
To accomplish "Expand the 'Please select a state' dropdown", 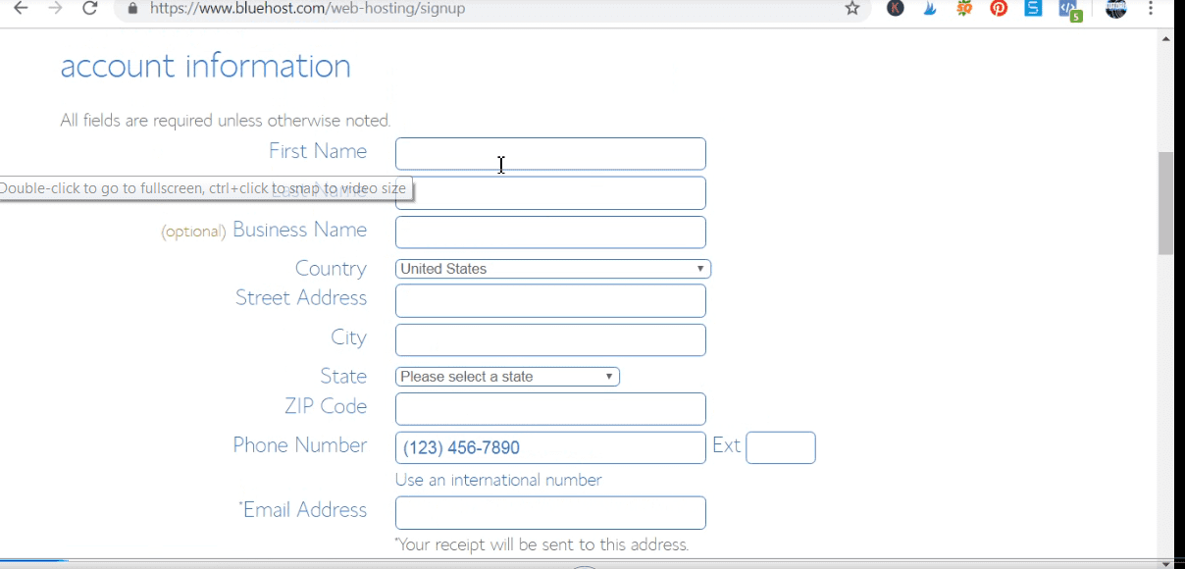I will [x=507, y=377].
